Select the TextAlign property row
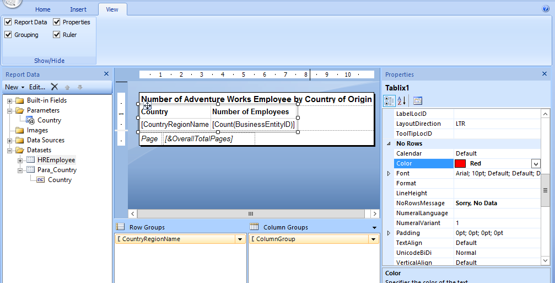This screenshot has height=283, width=555. click(x=467, y=243)
